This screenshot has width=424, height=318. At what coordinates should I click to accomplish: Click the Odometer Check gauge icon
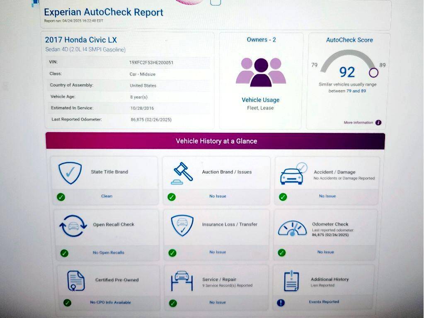292,228
